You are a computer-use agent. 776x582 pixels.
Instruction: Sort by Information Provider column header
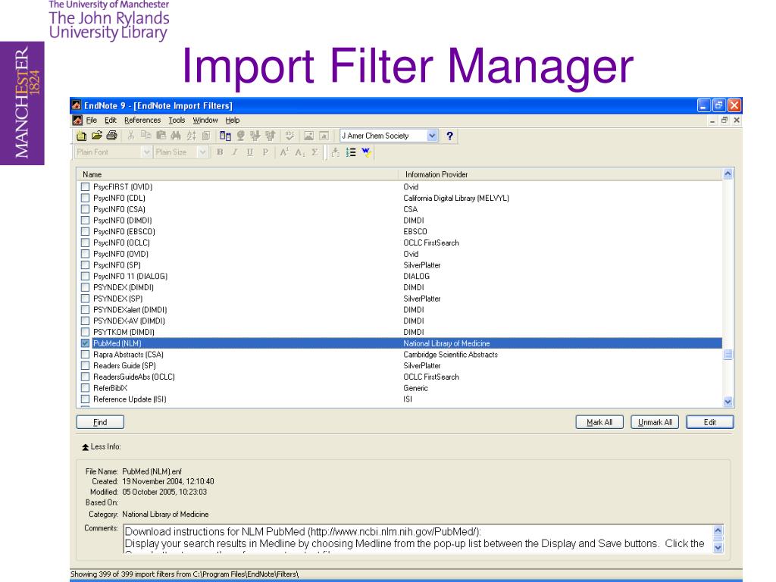(560, 174)
